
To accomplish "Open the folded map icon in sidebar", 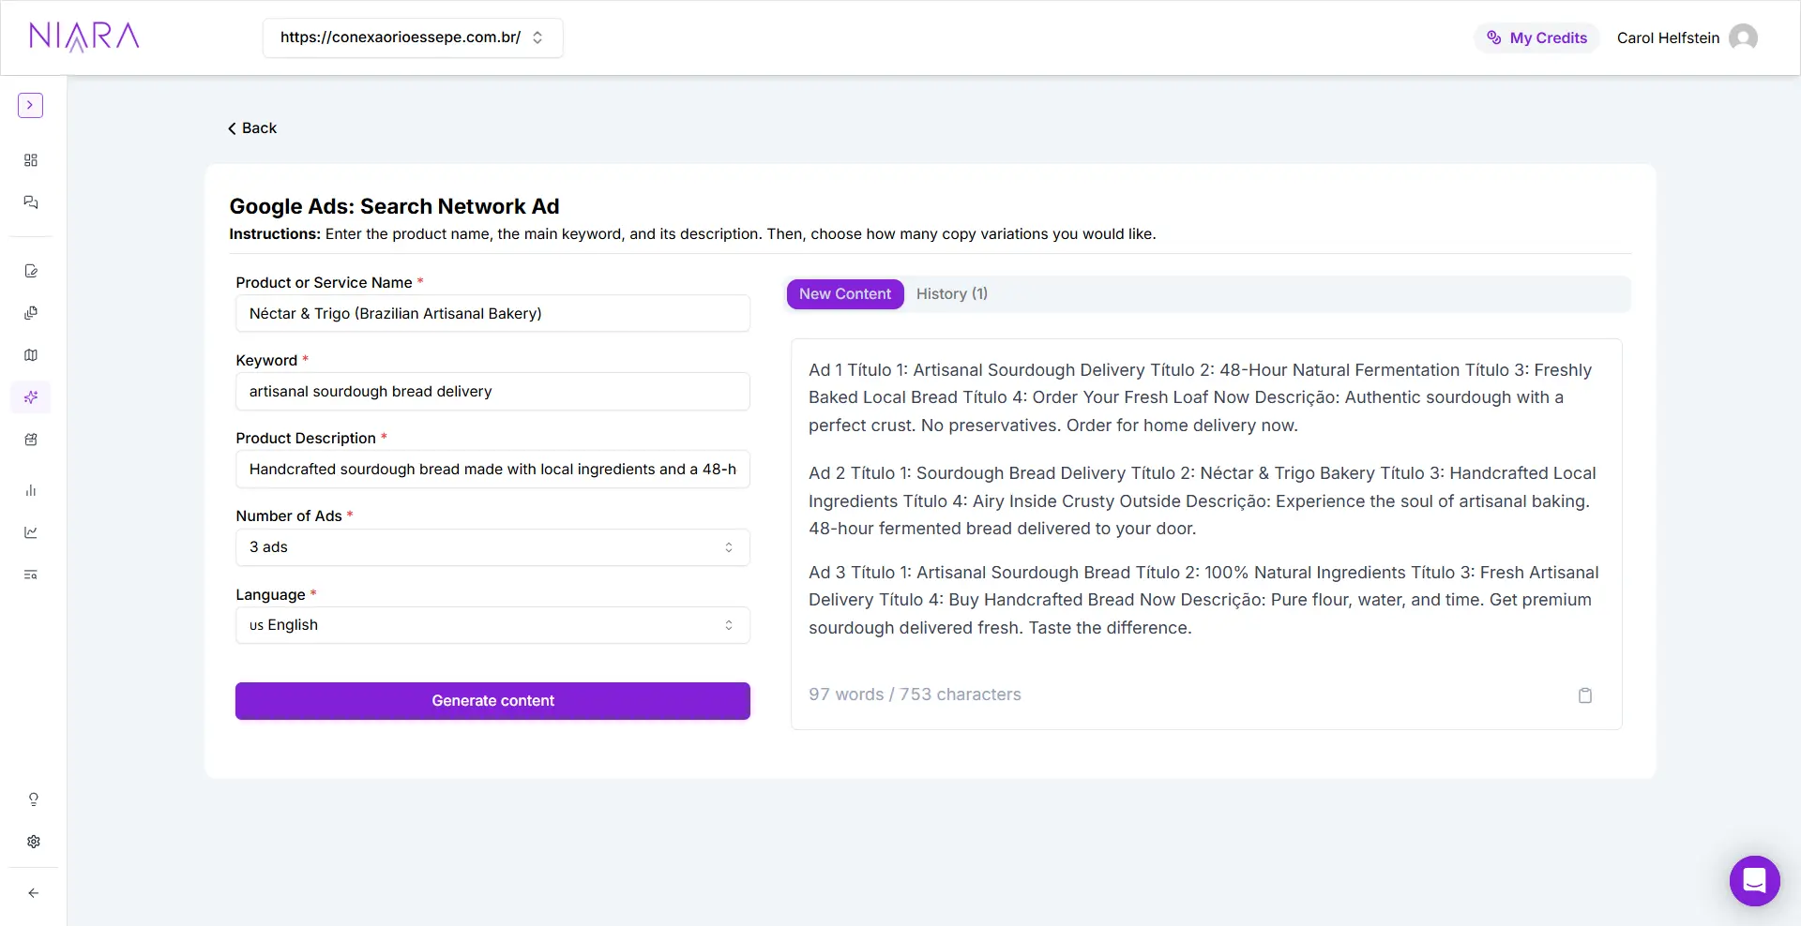I will coord(31,355).
